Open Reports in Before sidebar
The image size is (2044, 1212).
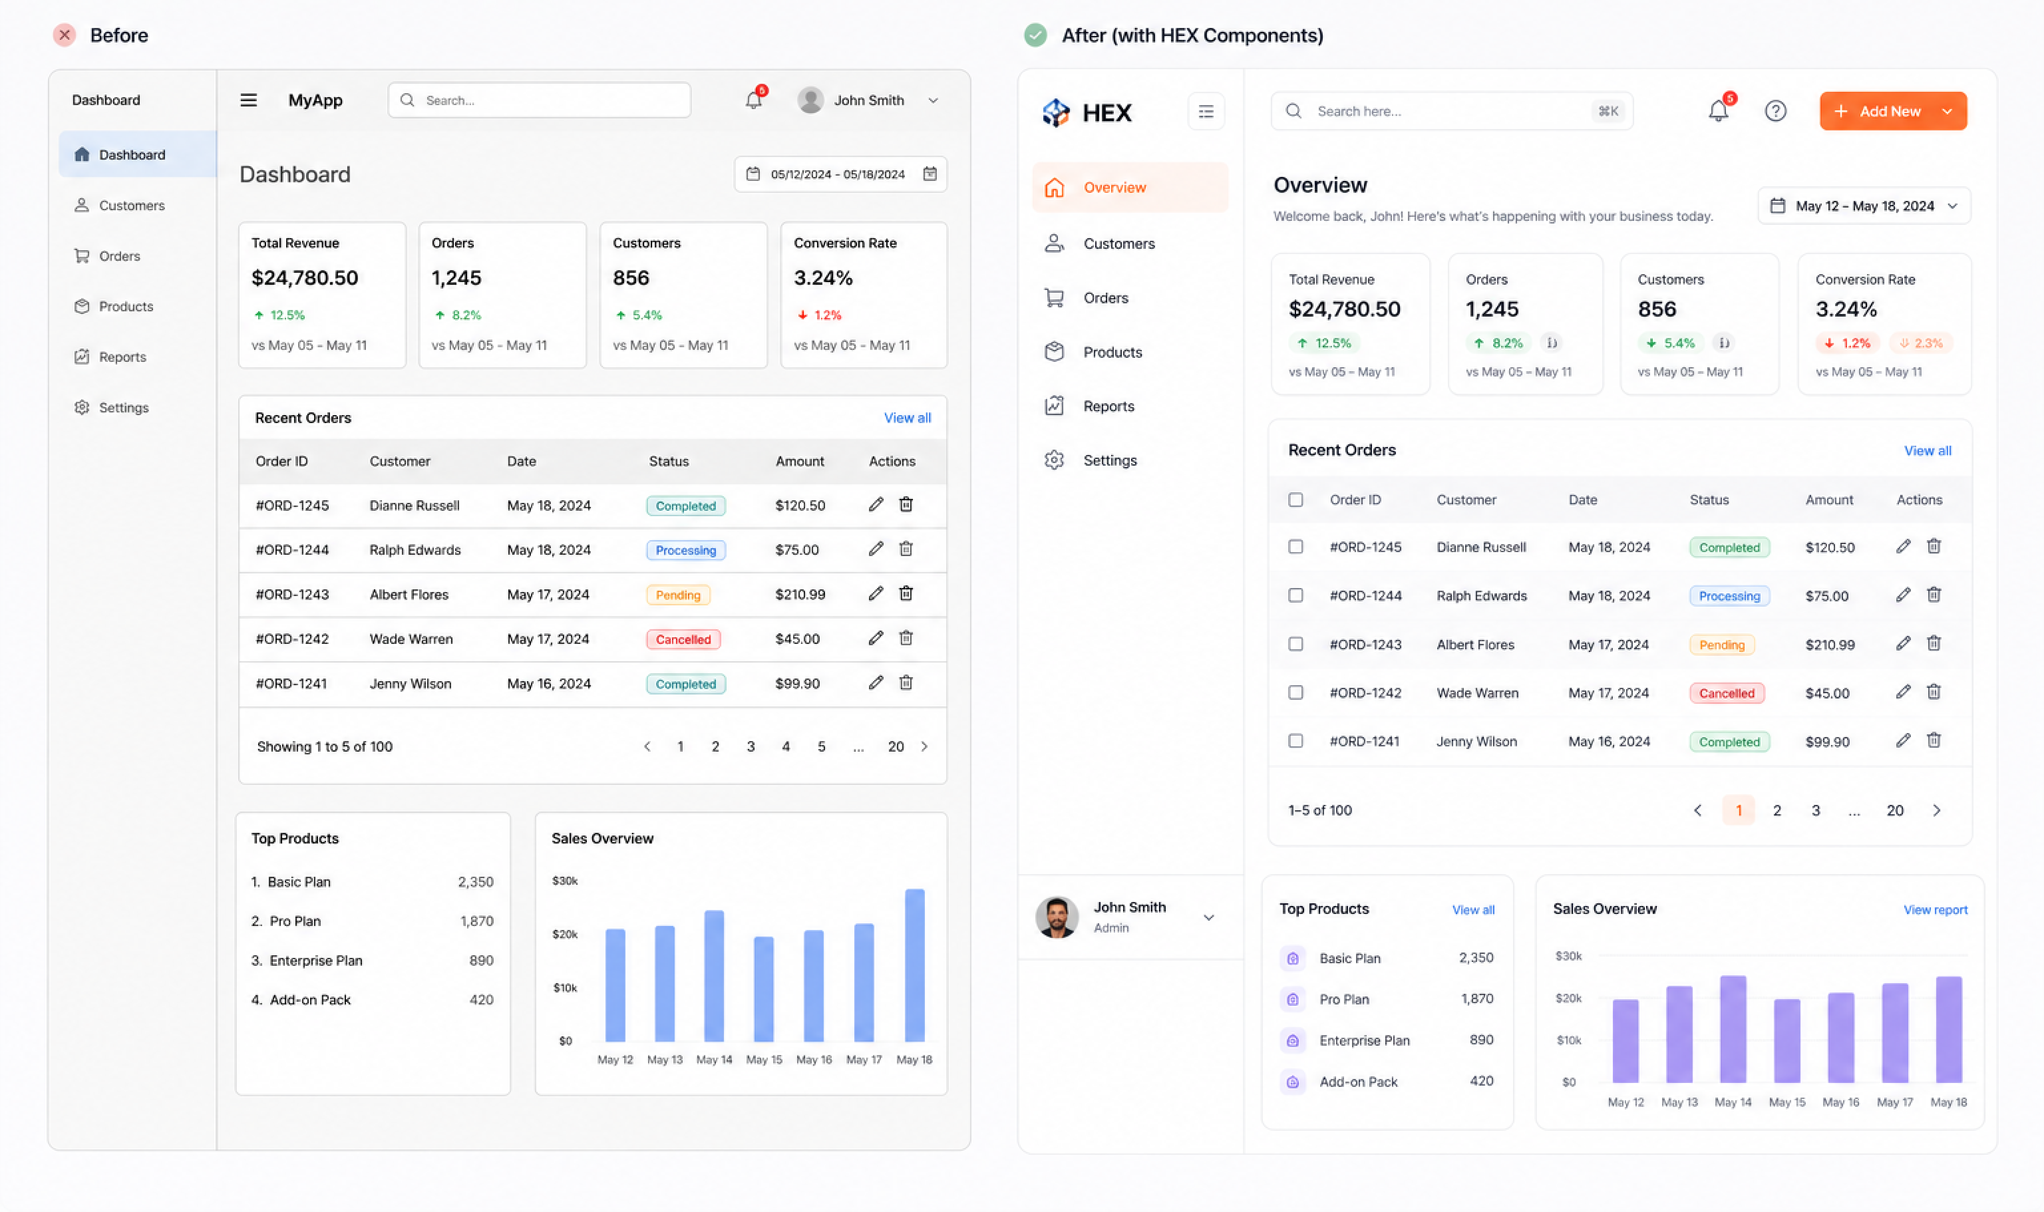tap(110, 357)
